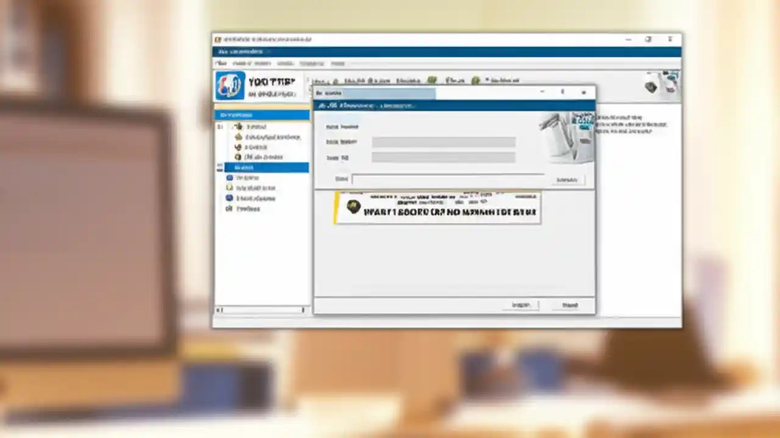The height and width of the screenshot is (438, 780).
Task: Click the application logo in the top-left panel
Action: 232,85
